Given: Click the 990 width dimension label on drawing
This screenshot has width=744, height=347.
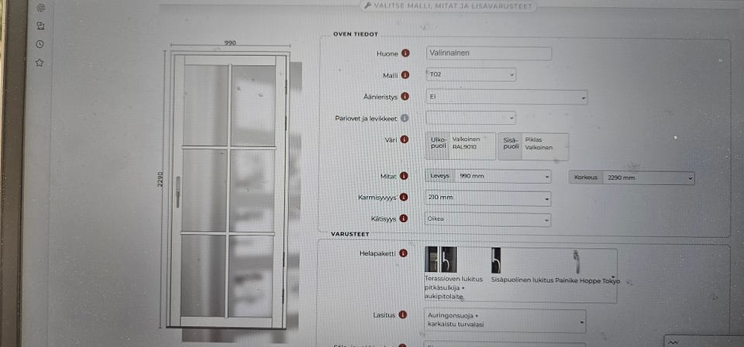Looking at the screenshot, I should (230, 43).
